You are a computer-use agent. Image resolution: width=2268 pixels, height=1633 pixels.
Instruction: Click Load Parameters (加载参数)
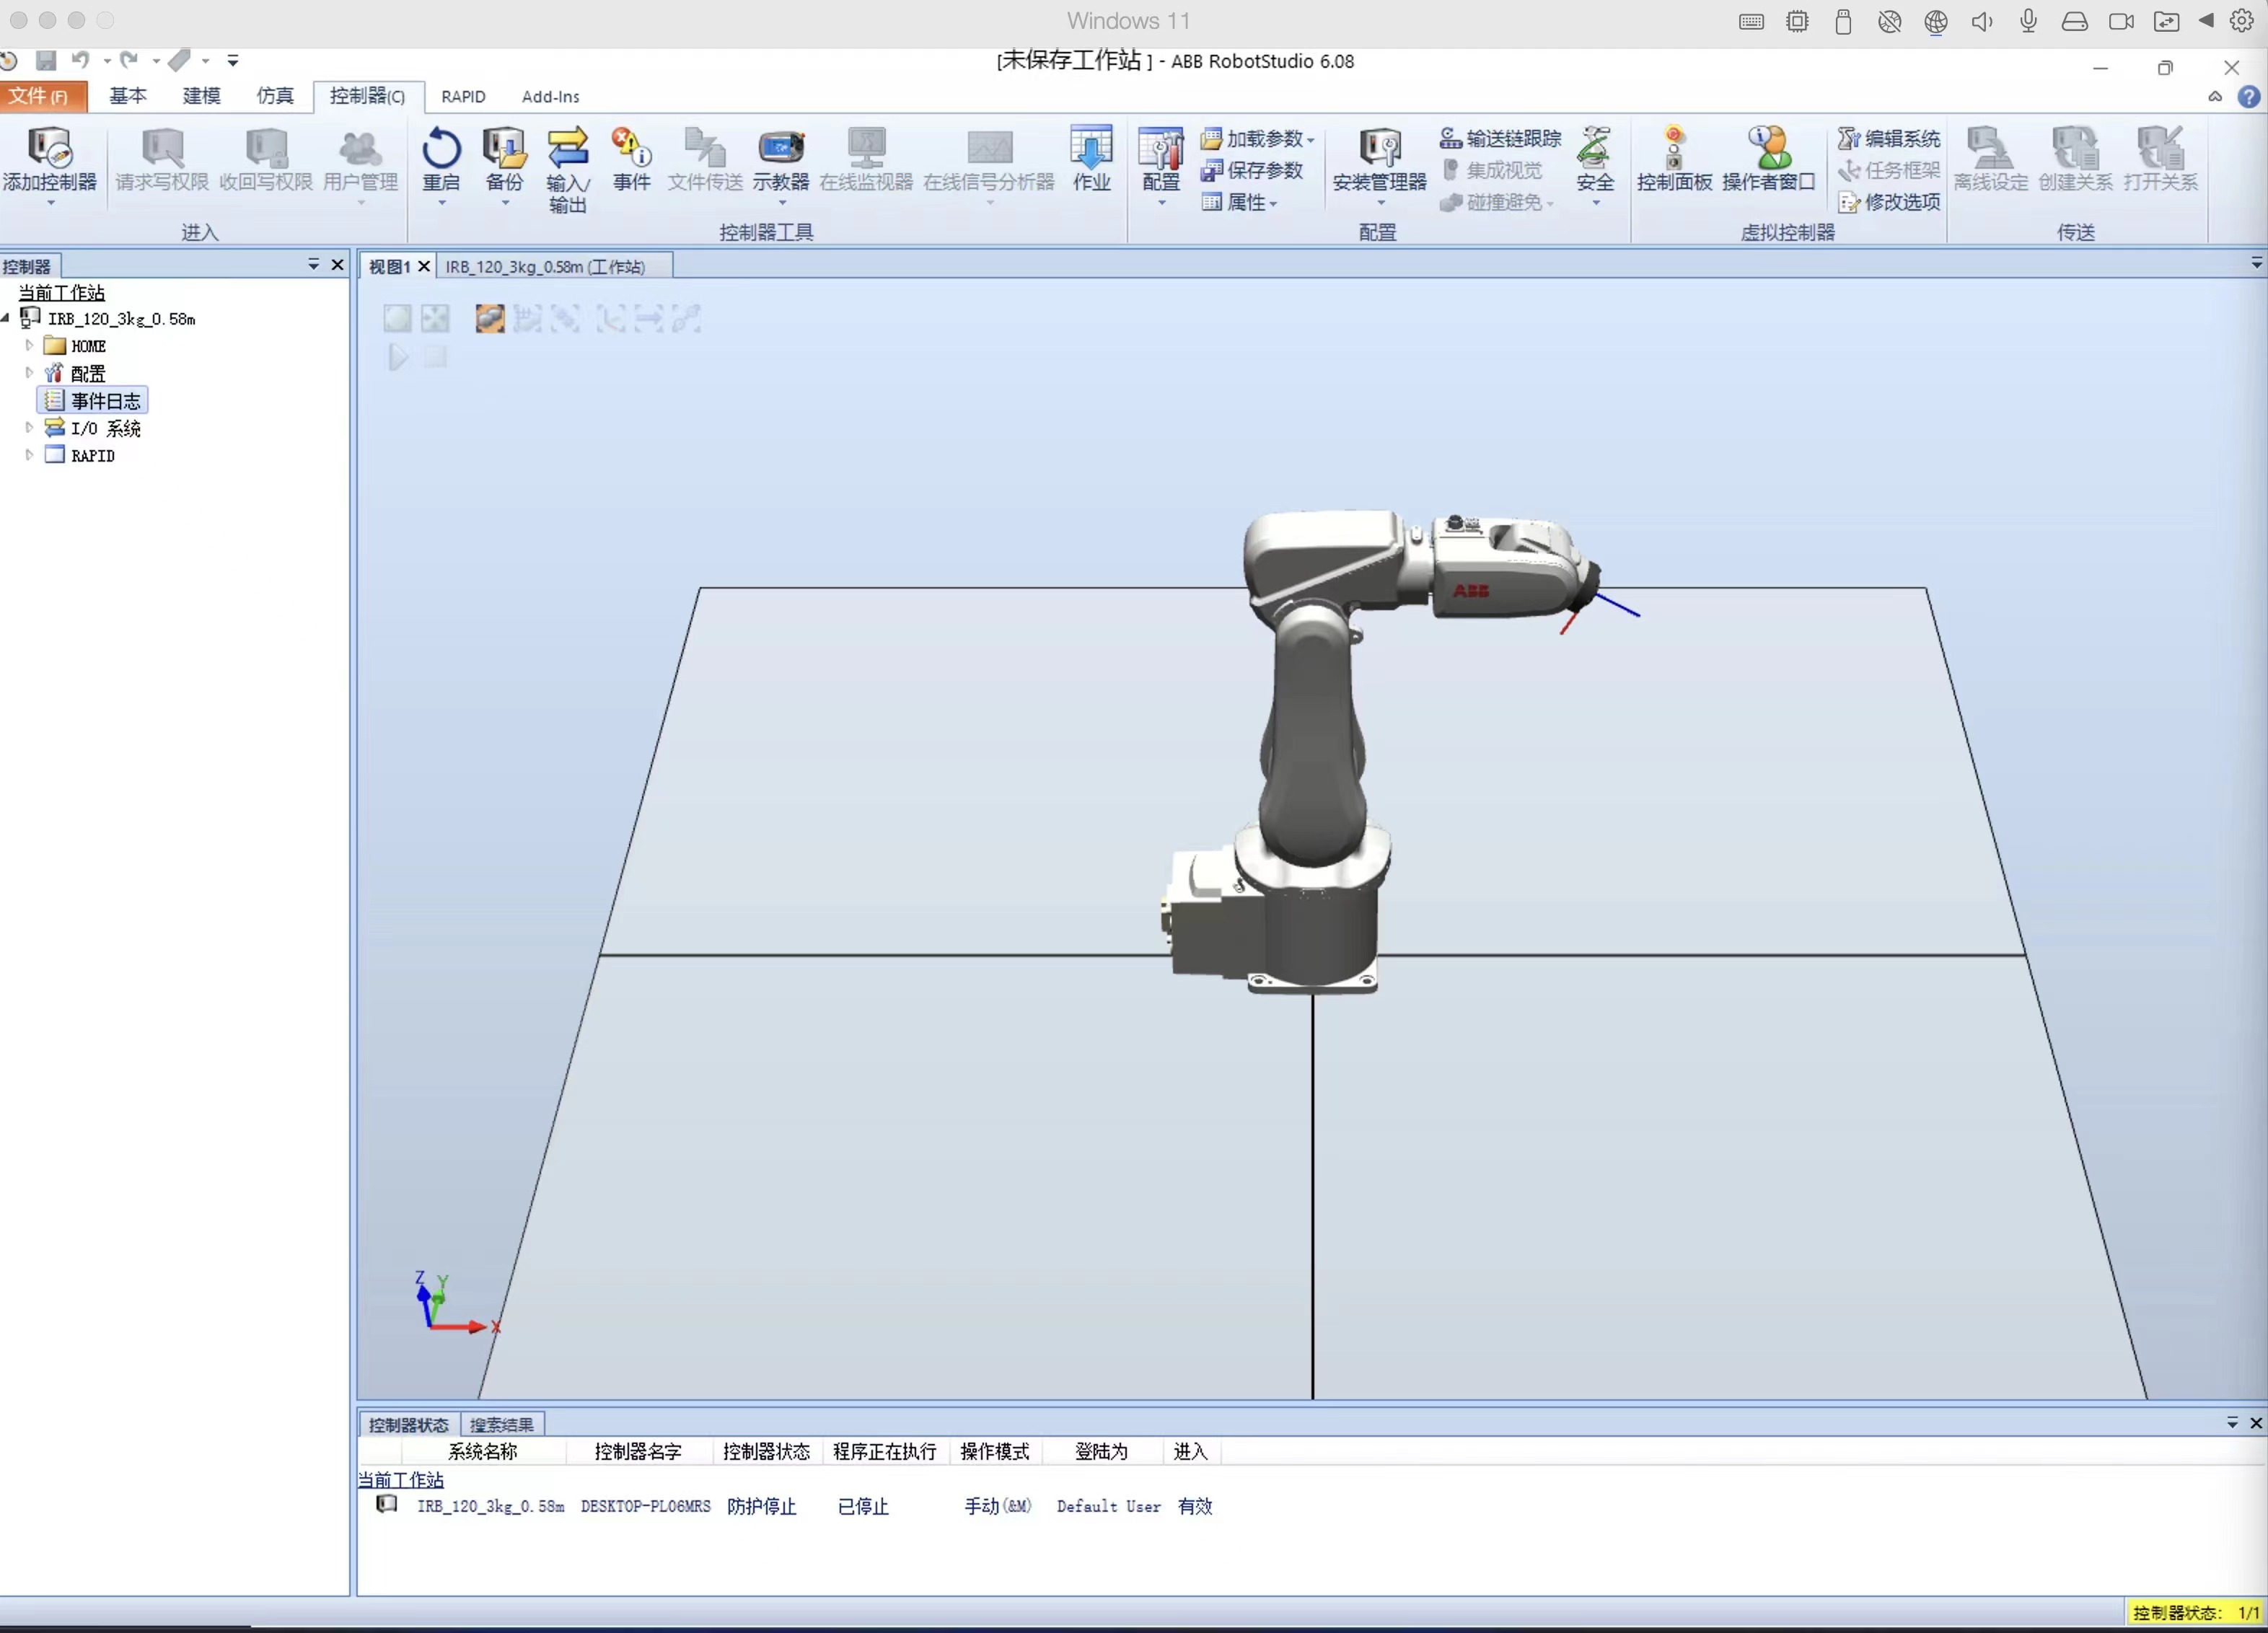click(x=1257, y=138)
